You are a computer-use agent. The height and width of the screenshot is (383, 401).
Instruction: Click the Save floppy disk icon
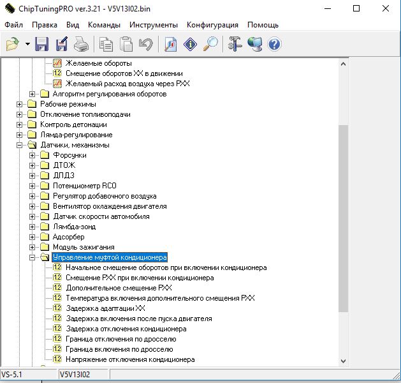[42, 44]
